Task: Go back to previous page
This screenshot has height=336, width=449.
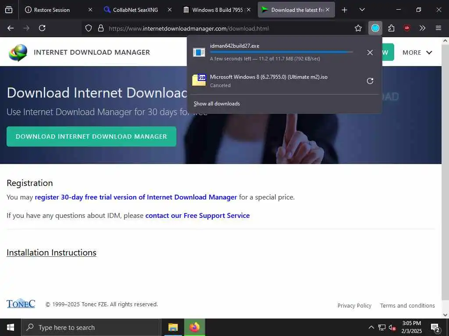Action: tap(11, 28)
